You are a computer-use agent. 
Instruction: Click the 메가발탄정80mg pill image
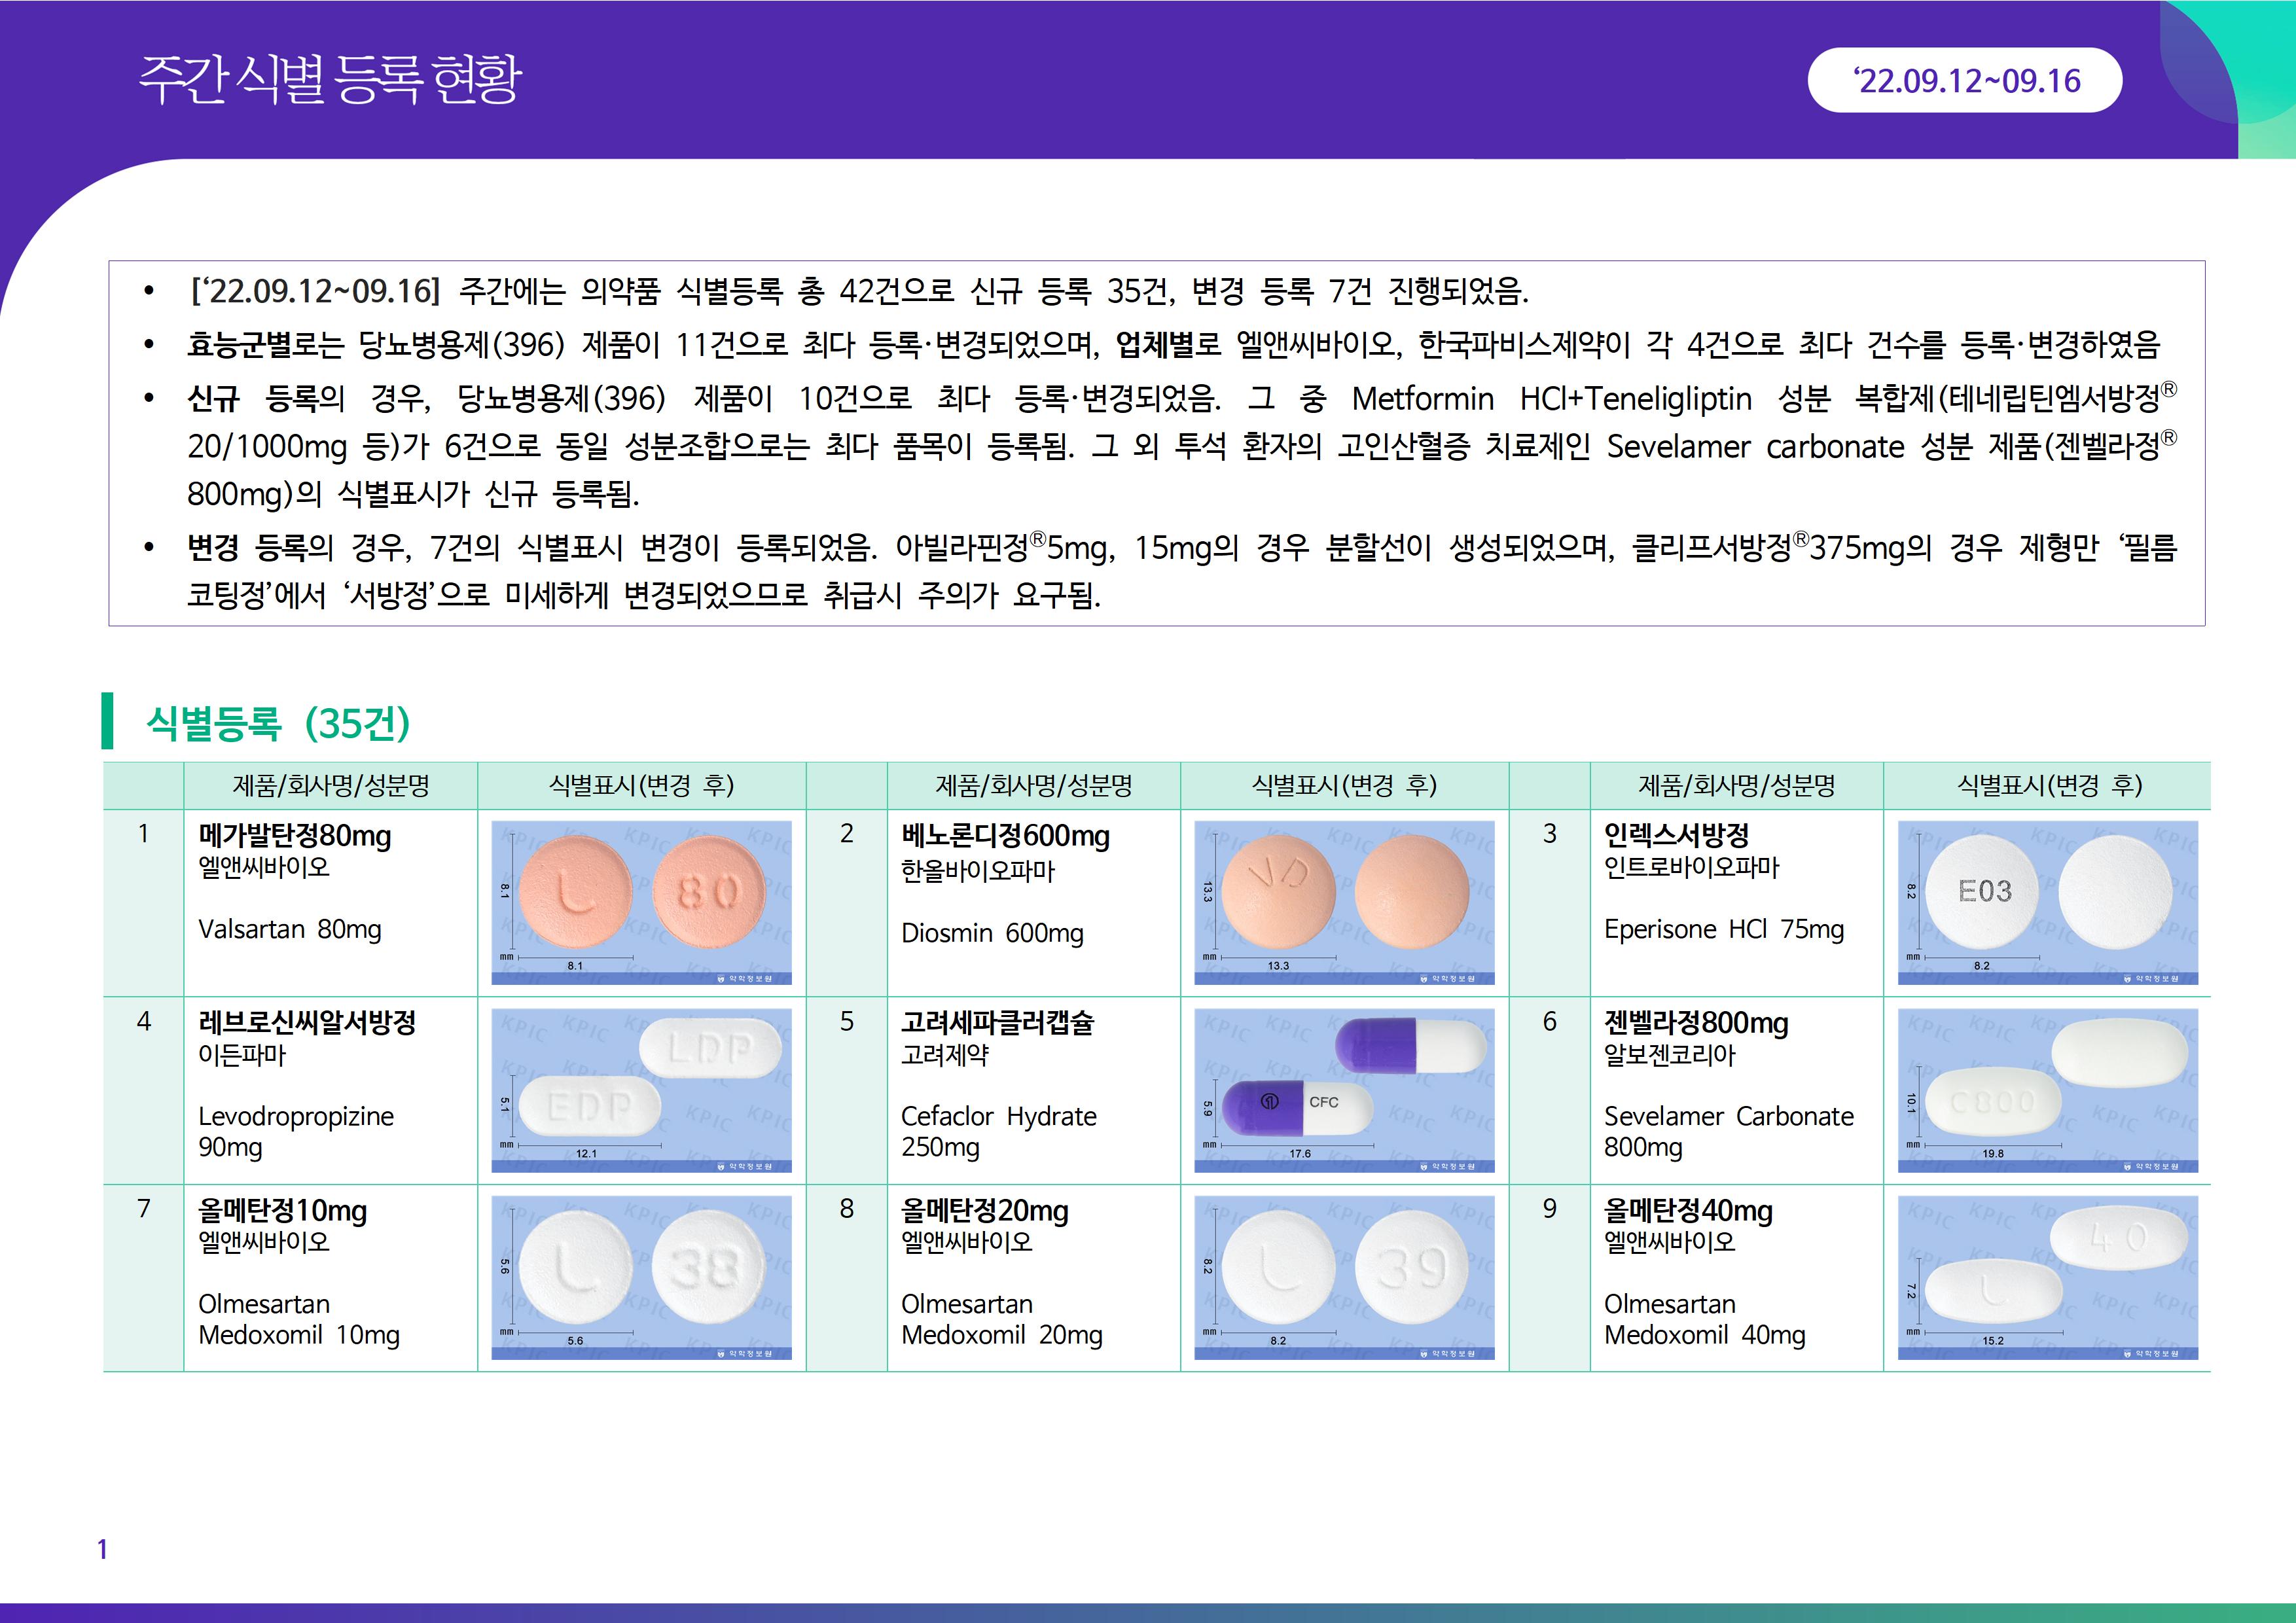[x=641, y=902]
